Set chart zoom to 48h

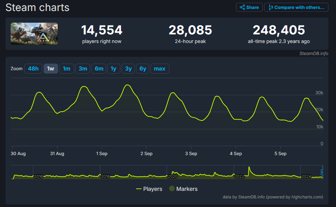[33, 69]
